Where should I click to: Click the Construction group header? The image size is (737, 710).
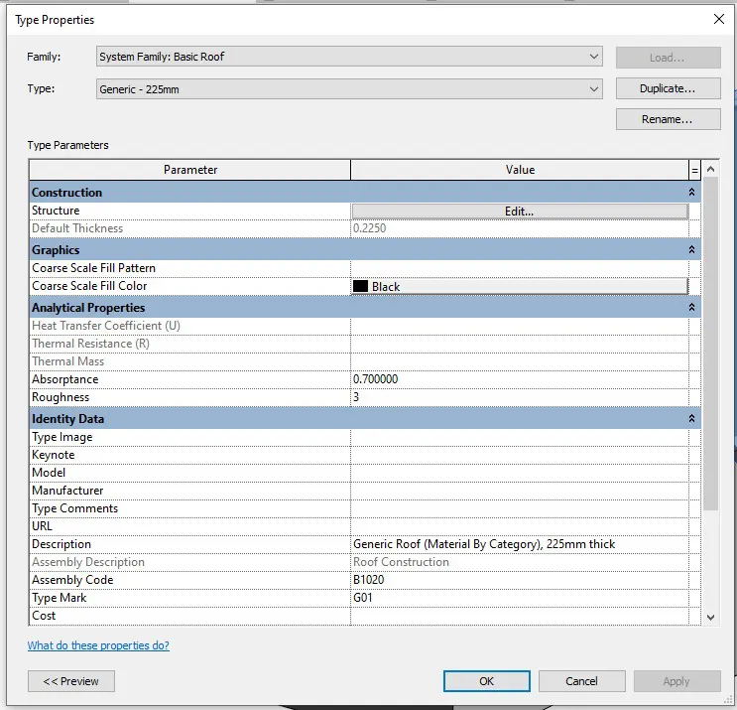[365, 192]
